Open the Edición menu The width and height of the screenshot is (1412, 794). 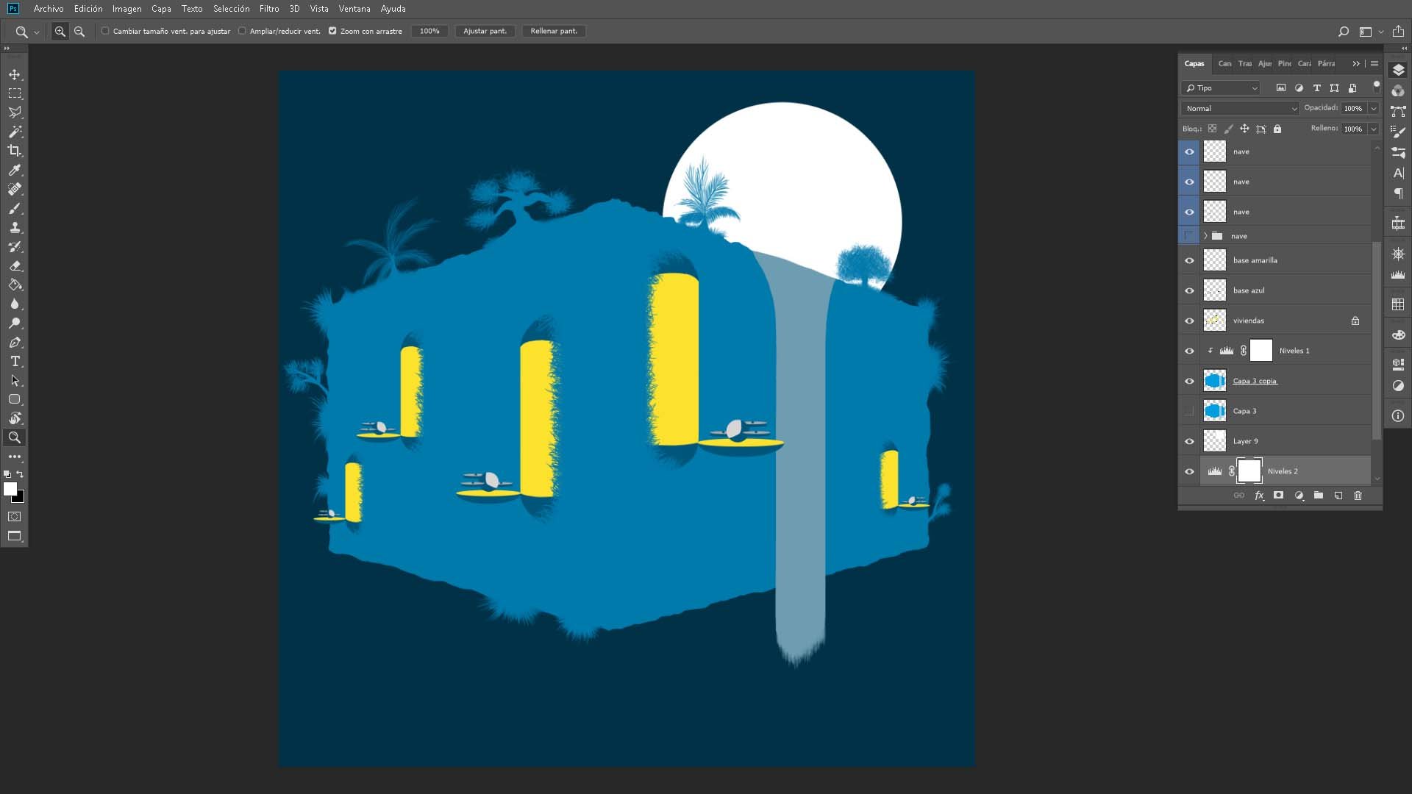[x=88, y=9]
